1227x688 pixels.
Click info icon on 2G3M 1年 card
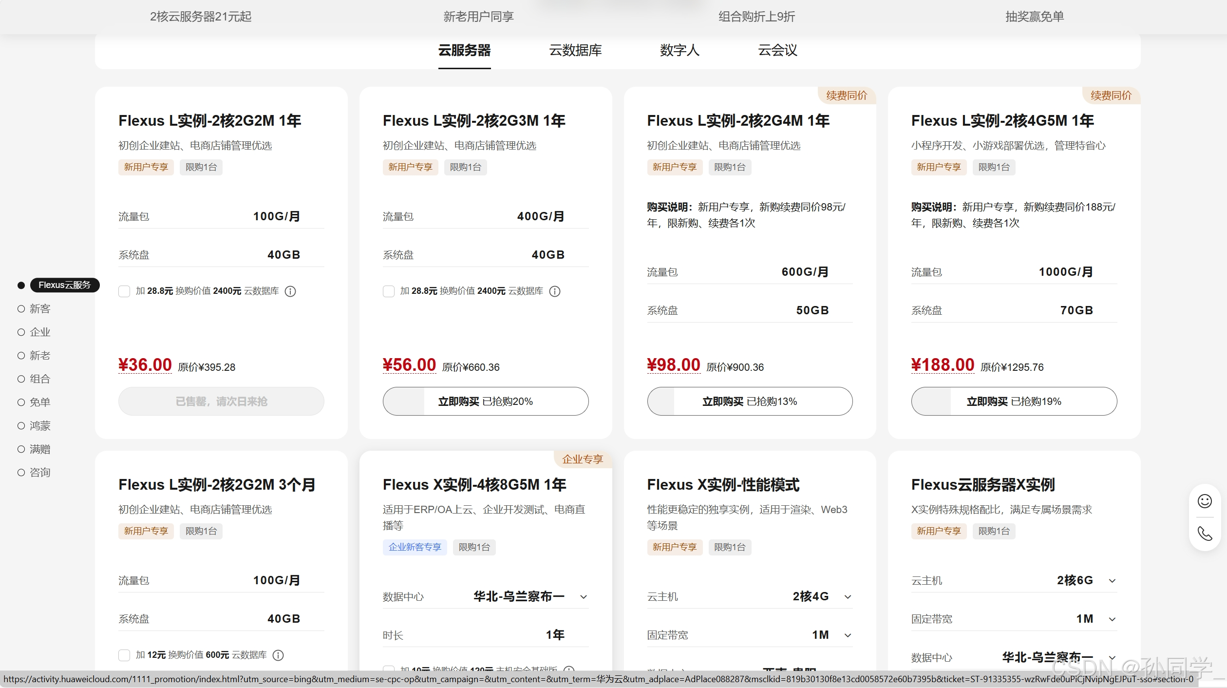(x=554, y=291)
